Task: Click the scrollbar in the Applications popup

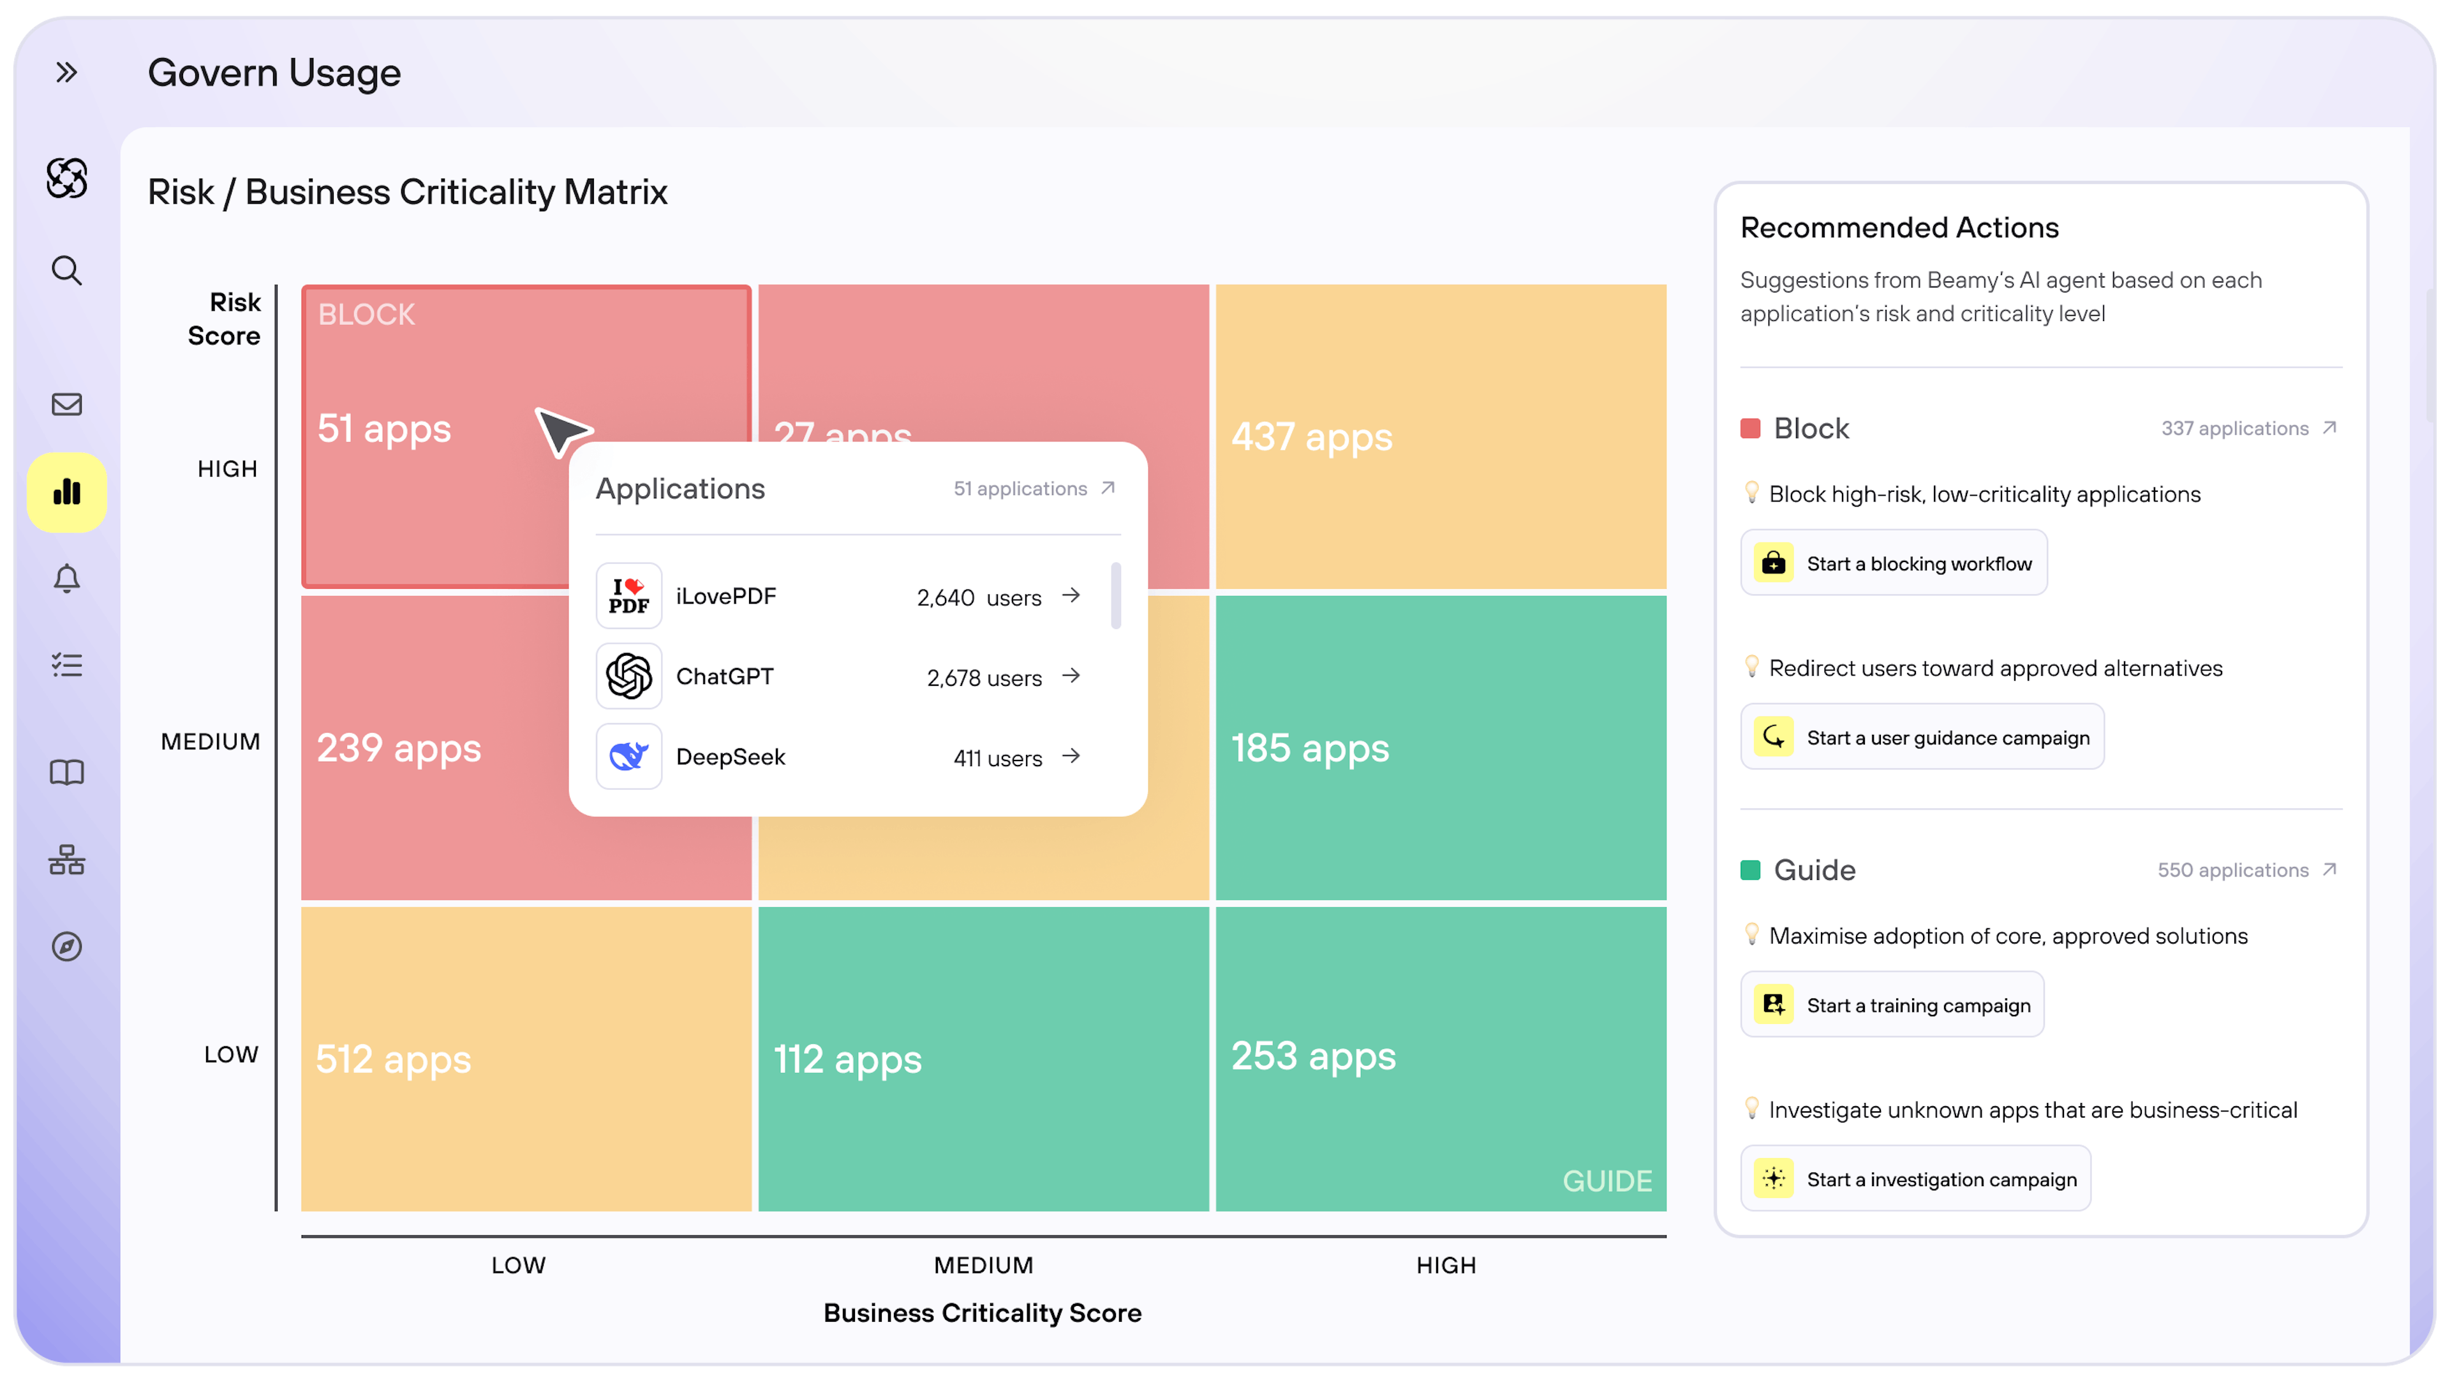Action: (1116, 595)
